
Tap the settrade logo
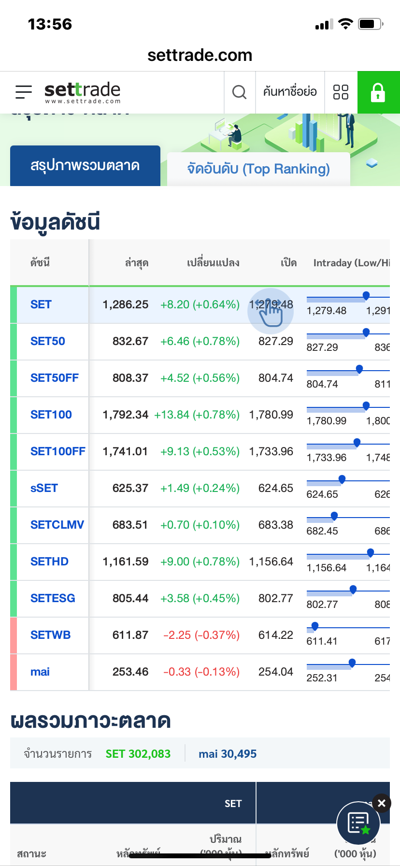tap(82, 92)
